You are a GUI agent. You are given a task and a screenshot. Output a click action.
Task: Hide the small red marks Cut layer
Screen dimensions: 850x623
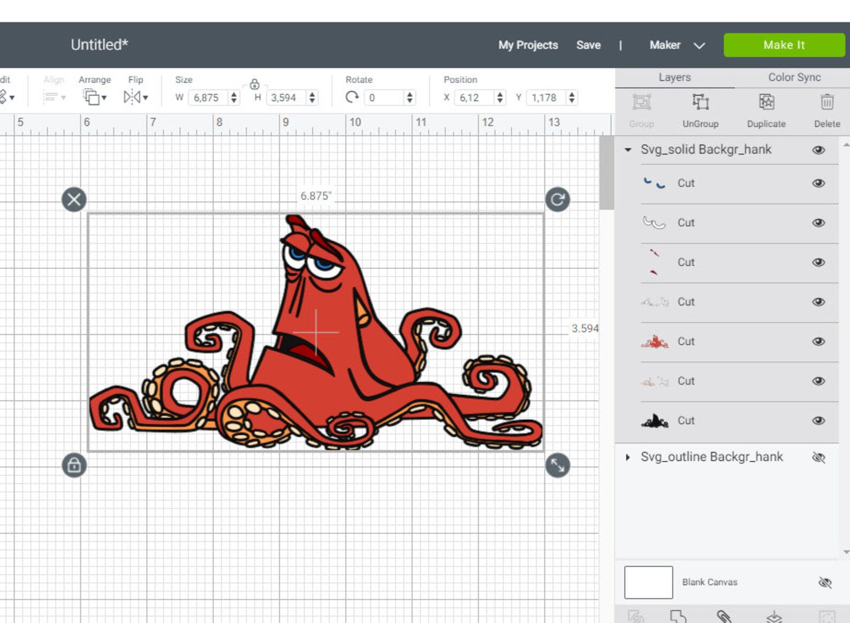(818, 262)
